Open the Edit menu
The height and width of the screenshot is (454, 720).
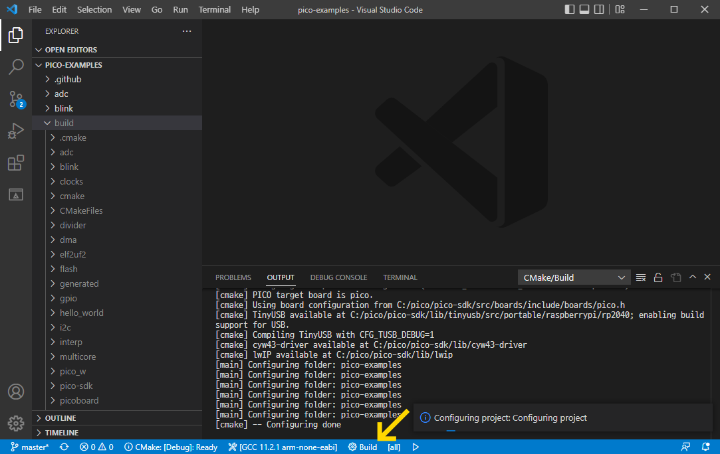pos(59,10)
